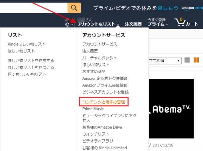
Task: Open the おすすめ順 sort dropdown
Action: [x=165, y=61]
